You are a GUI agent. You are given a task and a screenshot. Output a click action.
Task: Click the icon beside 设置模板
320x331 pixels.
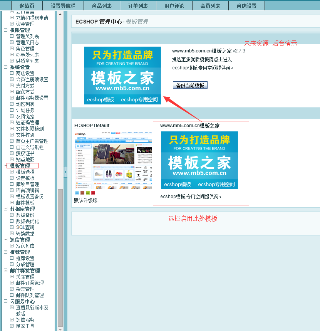[x=12, y=178]
